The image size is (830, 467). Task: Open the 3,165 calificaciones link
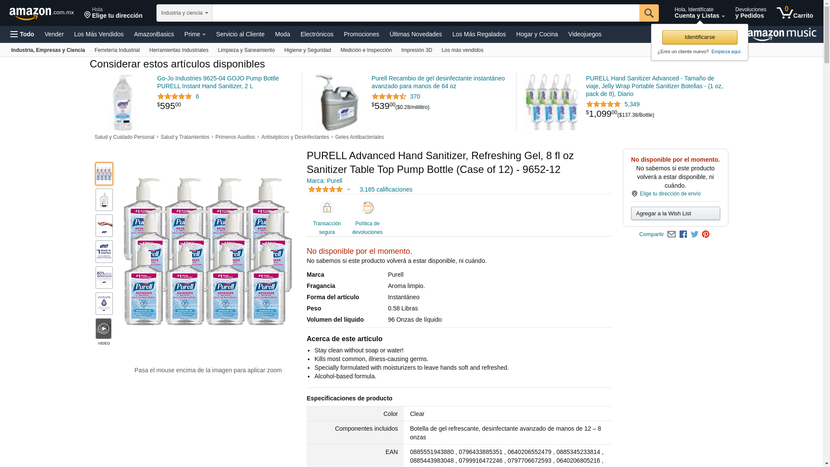(386, 189)
